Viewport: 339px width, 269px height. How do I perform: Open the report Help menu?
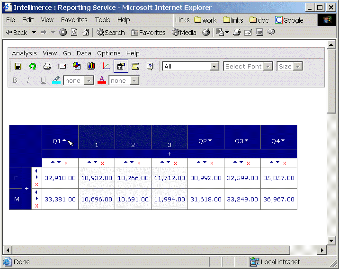[x=133, y=53]
